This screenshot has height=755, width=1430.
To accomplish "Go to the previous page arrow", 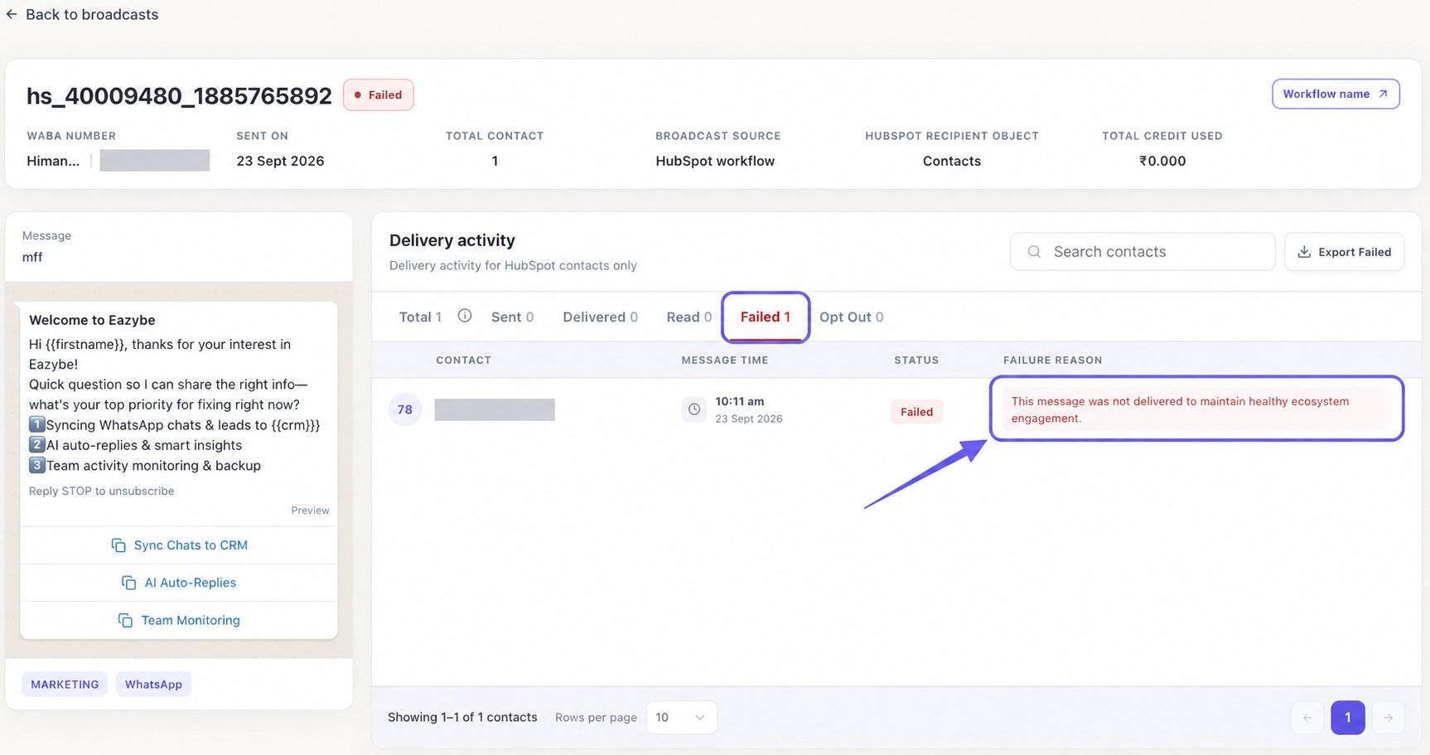I will (x=1307, y=718).
